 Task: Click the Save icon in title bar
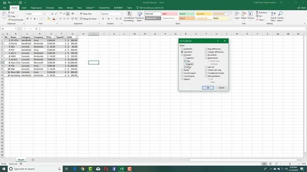click(x=4, y=3)
